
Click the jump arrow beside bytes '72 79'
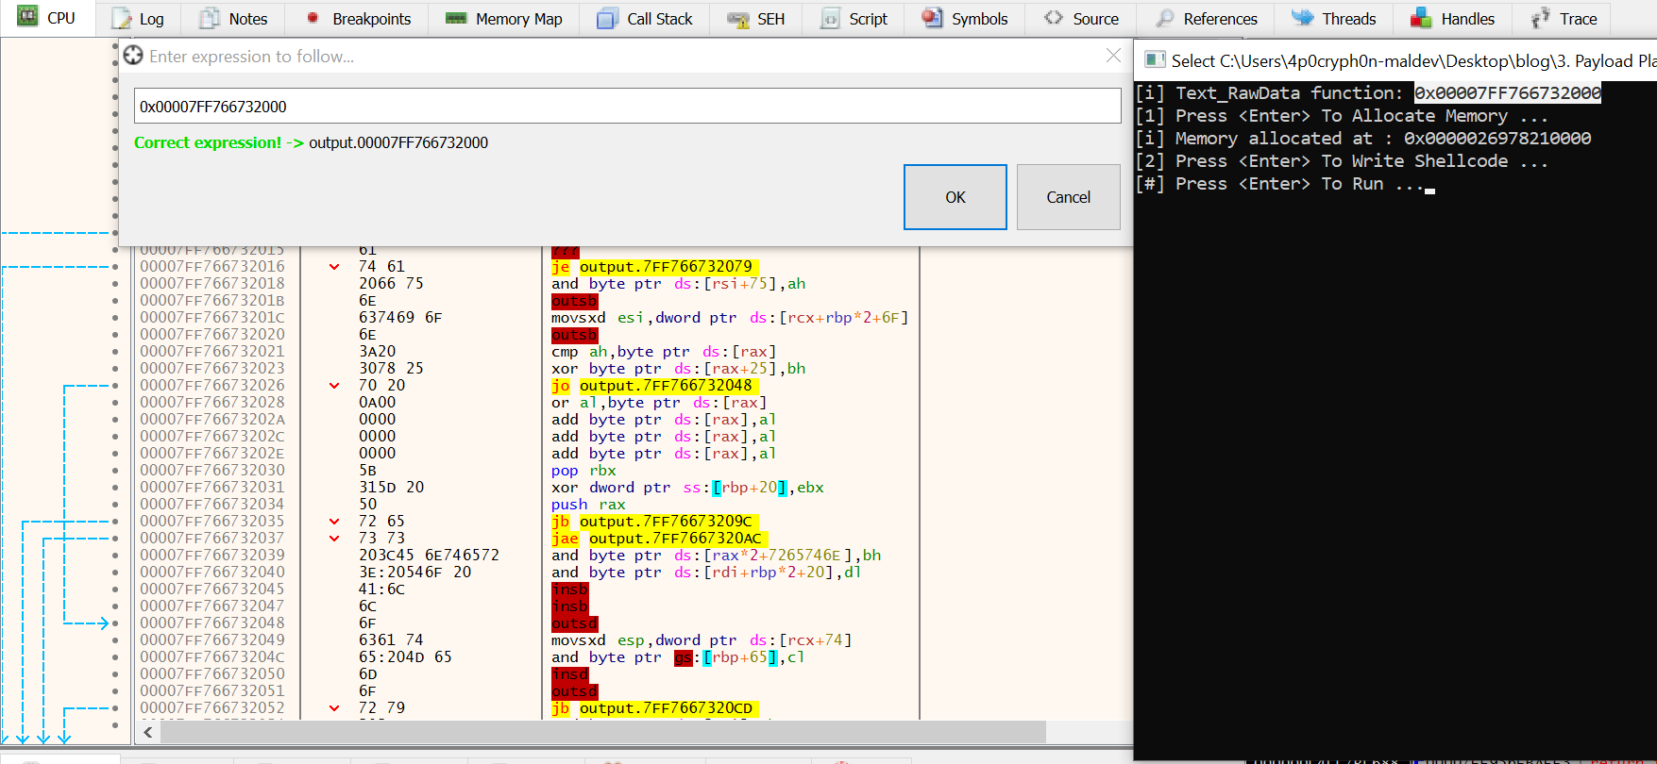point(334,708)
